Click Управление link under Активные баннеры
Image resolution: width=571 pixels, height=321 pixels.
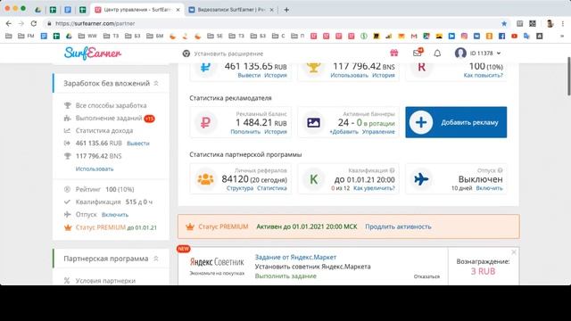378,132
